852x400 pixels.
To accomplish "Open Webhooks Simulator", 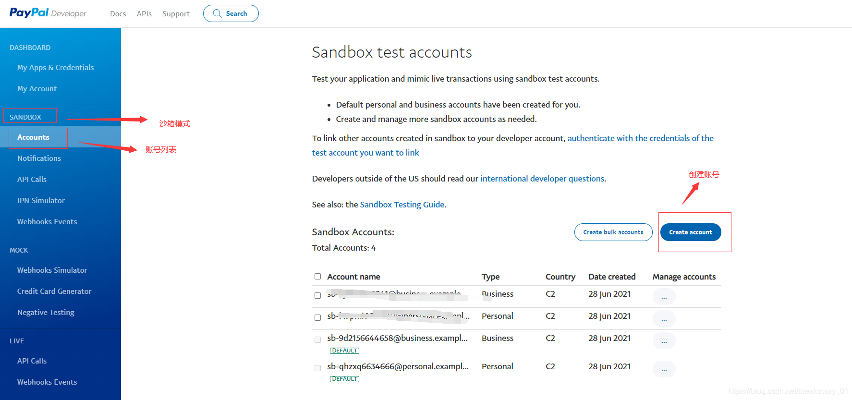I will (52, 270).
